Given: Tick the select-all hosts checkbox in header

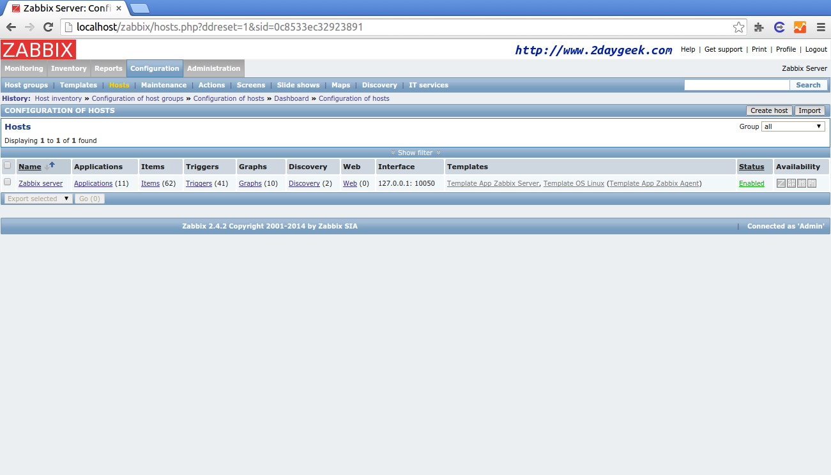Looking at the screenshot, I should pos(8,165).
